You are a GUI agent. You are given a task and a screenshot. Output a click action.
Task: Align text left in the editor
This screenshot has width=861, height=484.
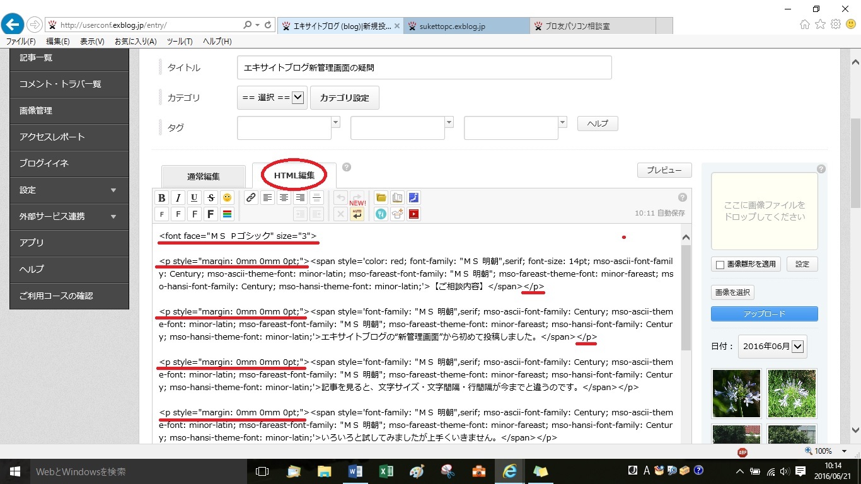coord(268,198)
